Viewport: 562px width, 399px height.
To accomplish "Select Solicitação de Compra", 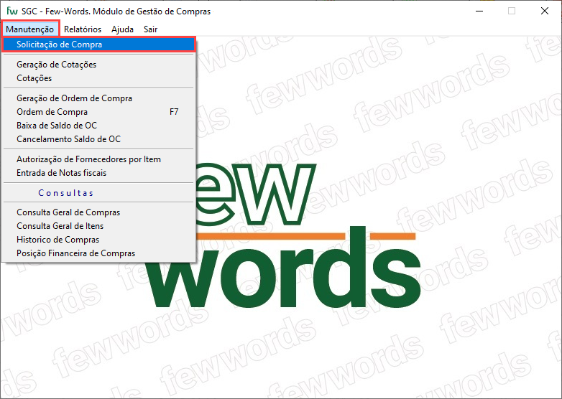I will 98,44.
